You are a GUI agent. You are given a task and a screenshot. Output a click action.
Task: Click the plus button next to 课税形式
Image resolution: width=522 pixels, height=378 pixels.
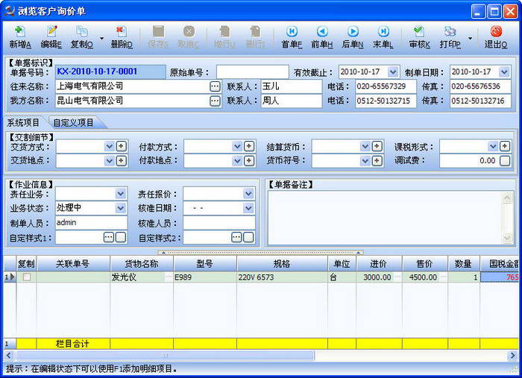[505, 146]
